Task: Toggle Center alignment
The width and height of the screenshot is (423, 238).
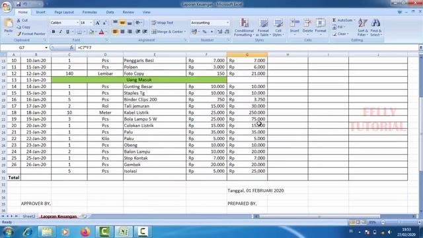Action: click(122, 32)
